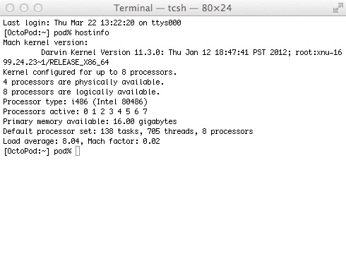The height and width of the screenshot is (258, 346).
Task: Click the Processors active 0–7 line
Action: pyautogui.click(x=75, y=111)
